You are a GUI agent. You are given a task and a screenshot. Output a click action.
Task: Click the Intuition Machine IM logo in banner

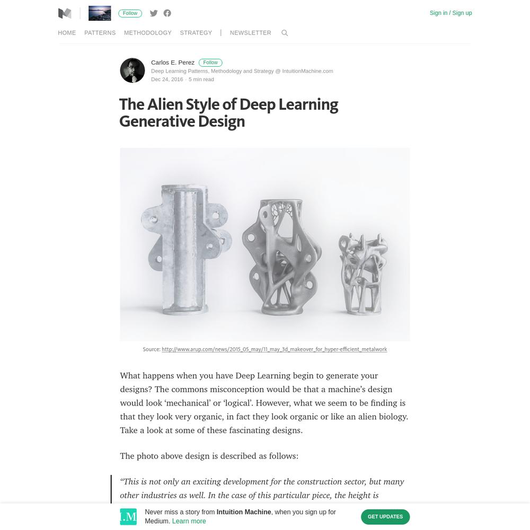(128, 517)
